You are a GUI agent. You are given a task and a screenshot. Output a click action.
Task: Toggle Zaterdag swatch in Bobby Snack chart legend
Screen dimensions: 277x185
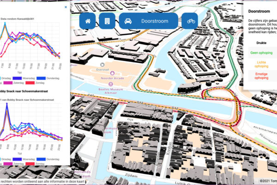[8, 164]
